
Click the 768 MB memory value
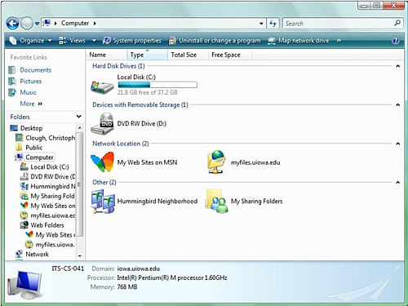[x=127, y=287]
